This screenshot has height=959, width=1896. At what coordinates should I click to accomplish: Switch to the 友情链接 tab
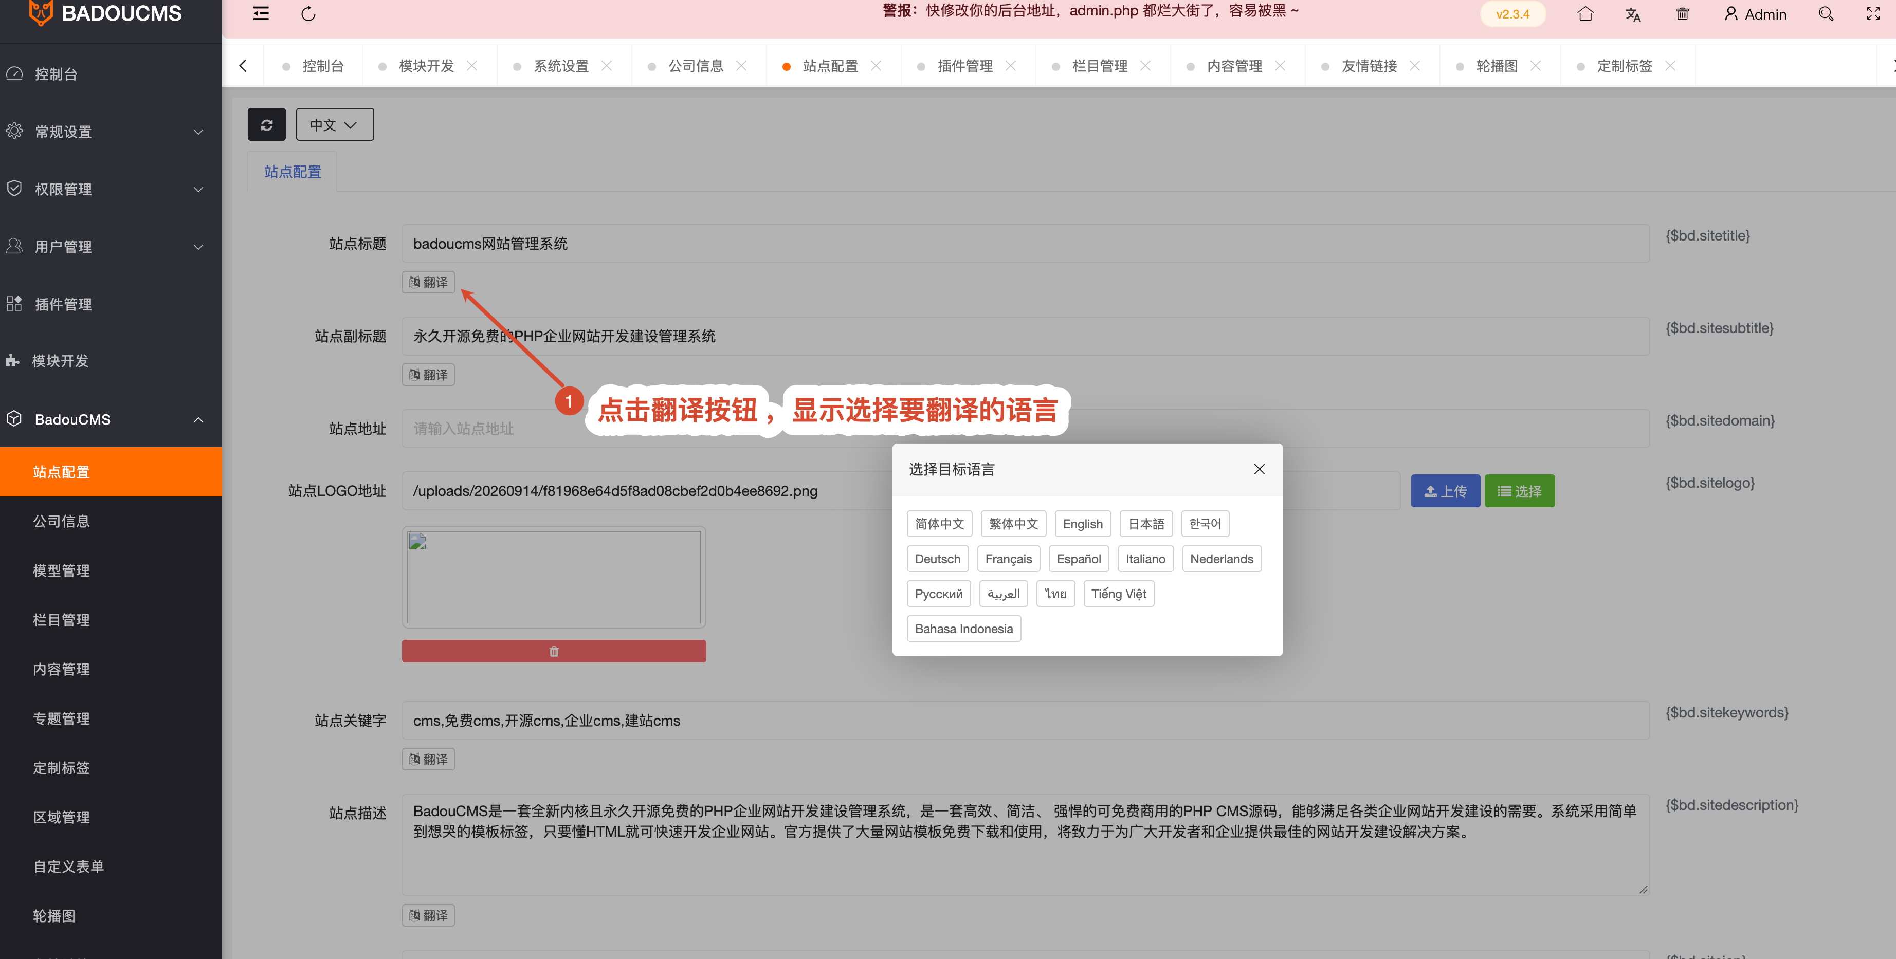(1369, 65)
